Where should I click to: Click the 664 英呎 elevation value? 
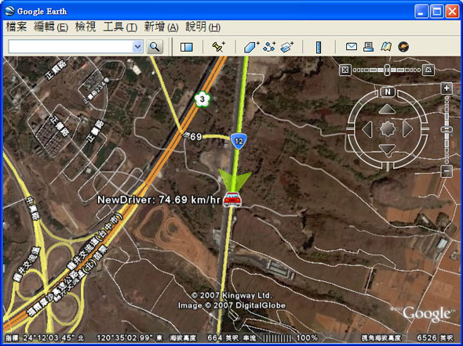pyautogui.click(x=223, y=338)
